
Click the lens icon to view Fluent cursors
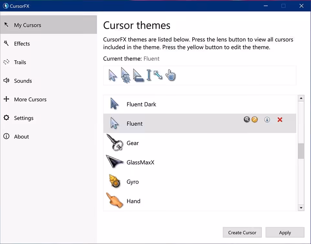[247, 120]
